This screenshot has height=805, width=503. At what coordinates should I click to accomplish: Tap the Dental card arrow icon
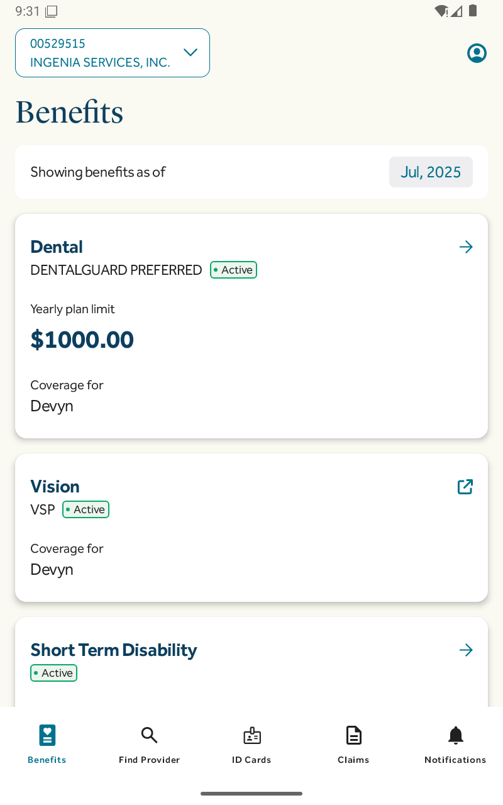[466, 247]
